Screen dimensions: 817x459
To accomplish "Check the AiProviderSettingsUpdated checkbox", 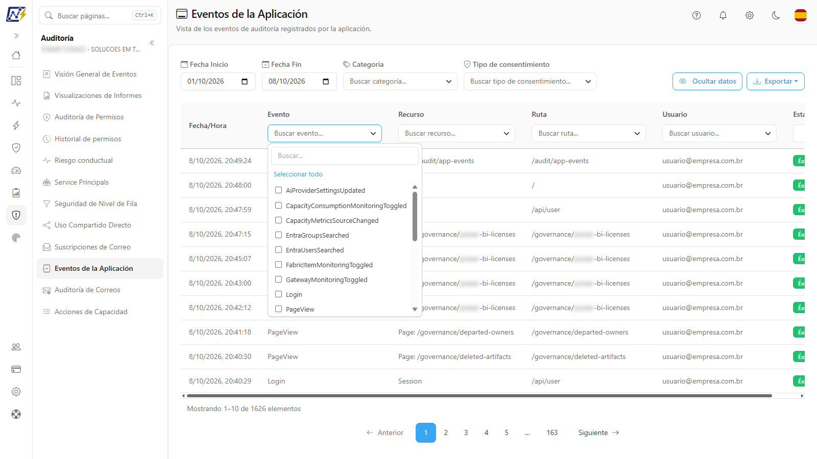I will (278, 190).
